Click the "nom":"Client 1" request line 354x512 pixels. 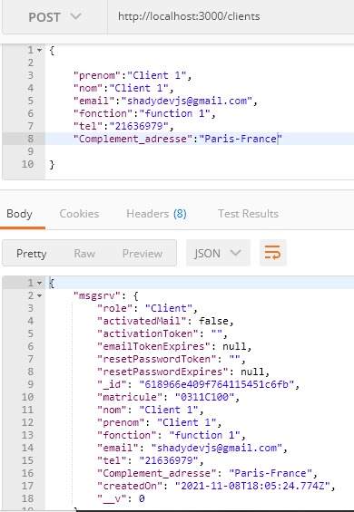(123, 88)
